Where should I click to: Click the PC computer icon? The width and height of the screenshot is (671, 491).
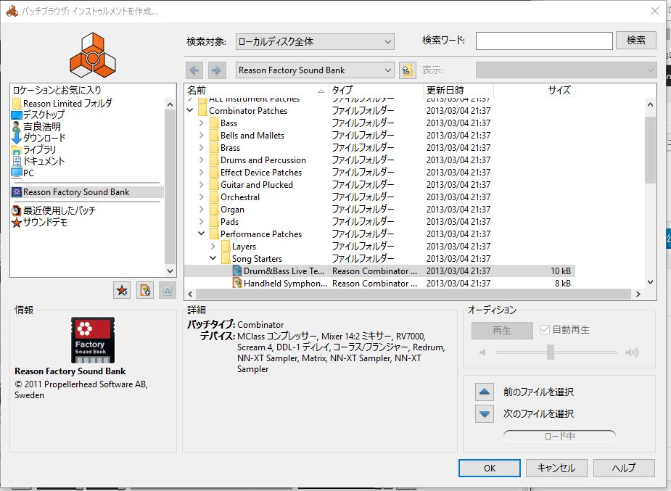(17, 173)
